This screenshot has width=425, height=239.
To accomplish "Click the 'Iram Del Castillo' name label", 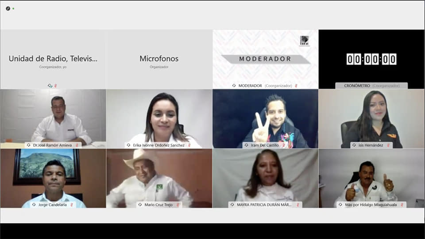I will 265,145.
